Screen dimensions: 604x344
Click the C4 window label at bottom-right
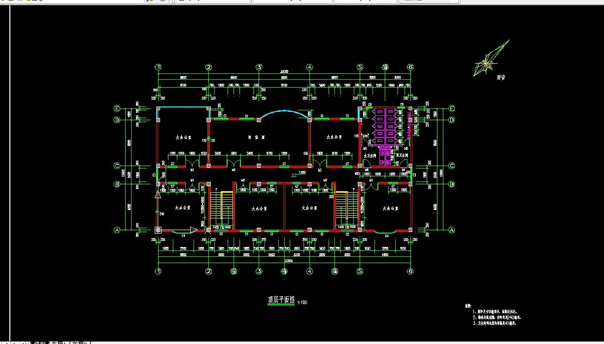386,236
